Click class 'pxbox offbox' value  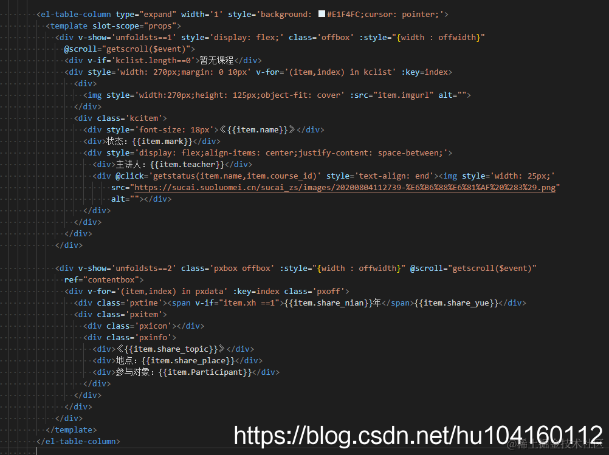pos(242,269)
